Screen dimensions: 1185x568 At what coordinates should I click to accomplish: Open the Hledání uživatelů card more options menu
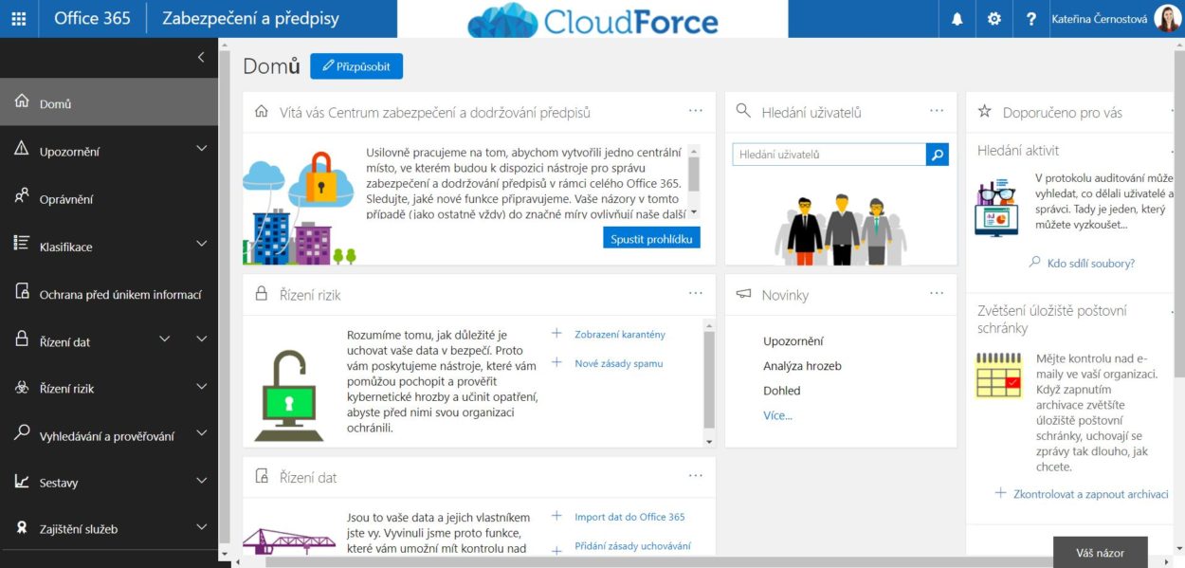tap(937, 111)
